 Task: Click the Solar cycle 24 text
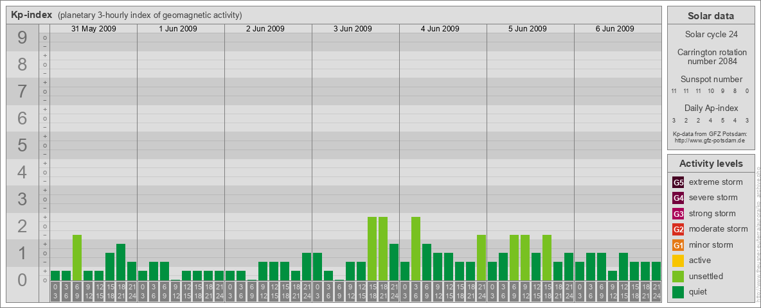tap(710, 35)
